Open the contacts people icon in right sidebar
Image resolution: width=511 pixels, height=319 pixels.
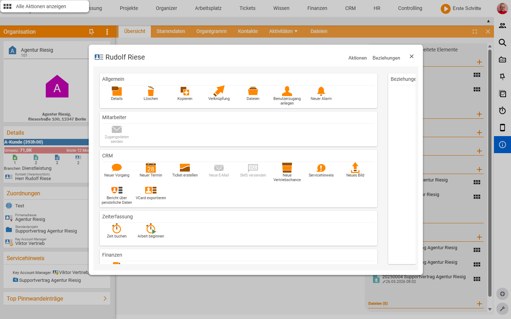click(502, 26)
